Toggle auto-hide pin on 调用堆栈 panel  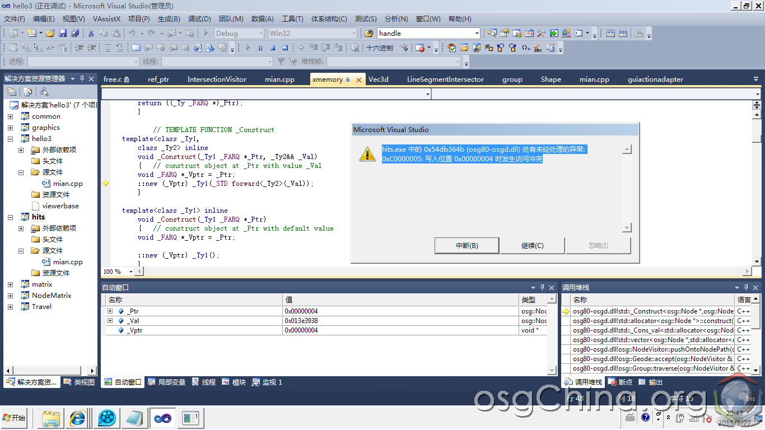coord(746,287)
